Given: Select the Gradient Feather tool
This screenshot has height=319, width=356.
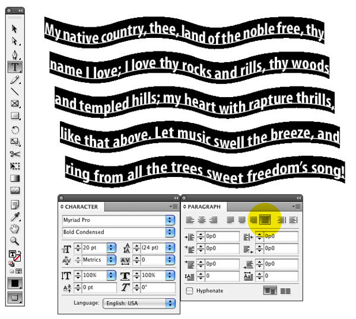Looking at the screenshot, I should [15, 190].
